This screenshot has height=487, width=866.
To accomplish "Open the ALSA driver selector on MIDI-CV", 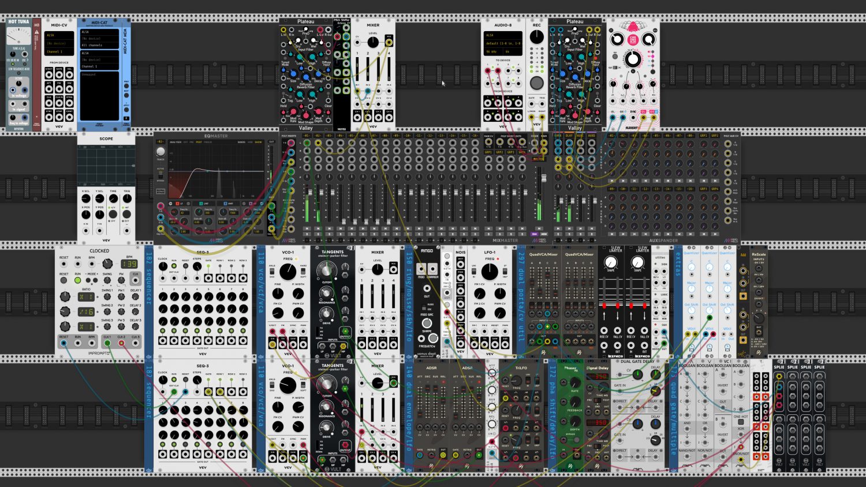I will click(x=59, y=35).
